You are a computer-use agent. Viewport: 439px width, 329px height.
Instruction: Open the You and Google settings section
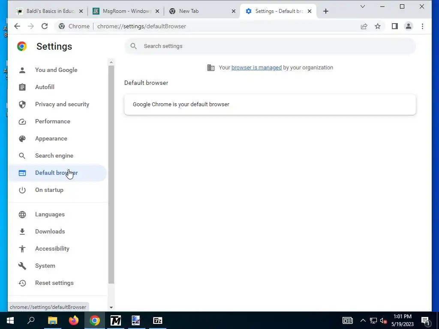coord(57,70)
